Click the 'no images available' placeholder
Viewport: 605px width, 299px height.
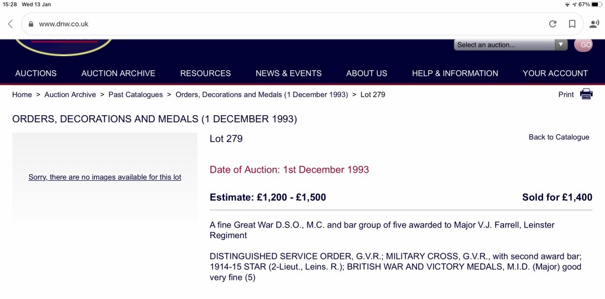pyautogui.click(x=105, y=177)
